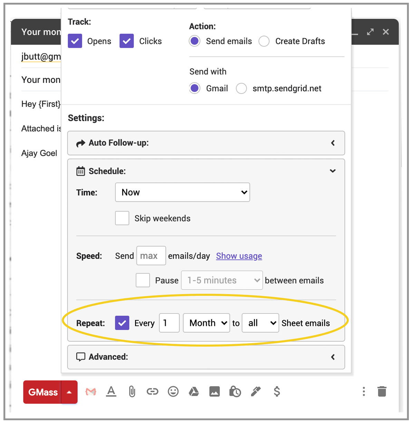This screenshot has width=413, height=423.
Task: Uncheck the Clicks tracking checkbox
Action: (127, 41)
